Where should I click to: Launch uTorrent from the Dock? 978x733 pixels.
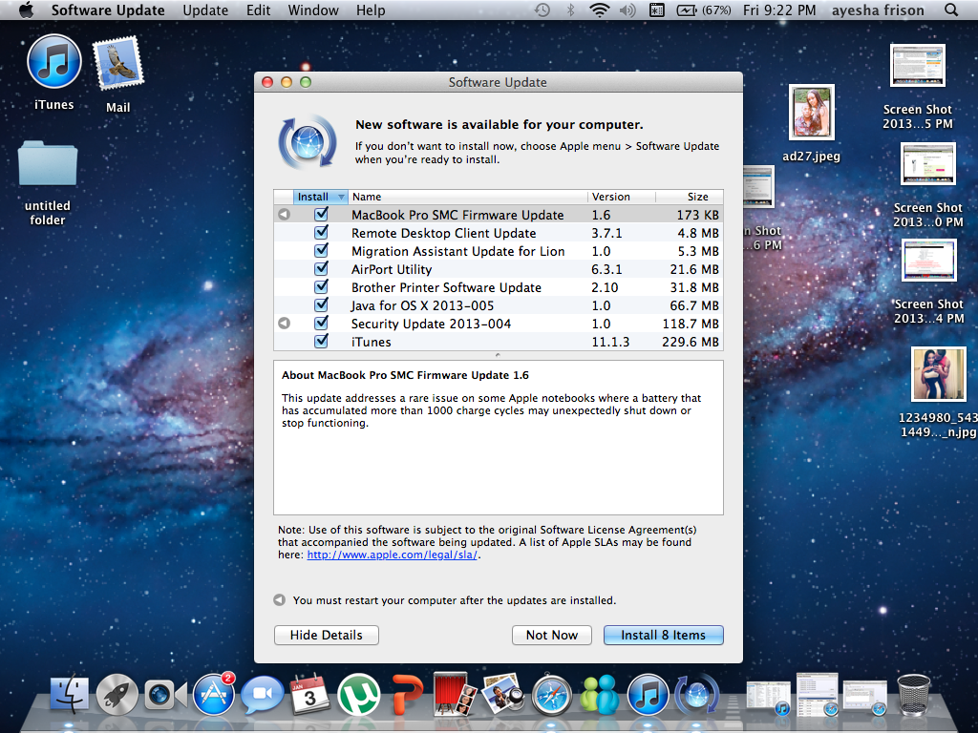pyautogui.click(x=359, y=694)
